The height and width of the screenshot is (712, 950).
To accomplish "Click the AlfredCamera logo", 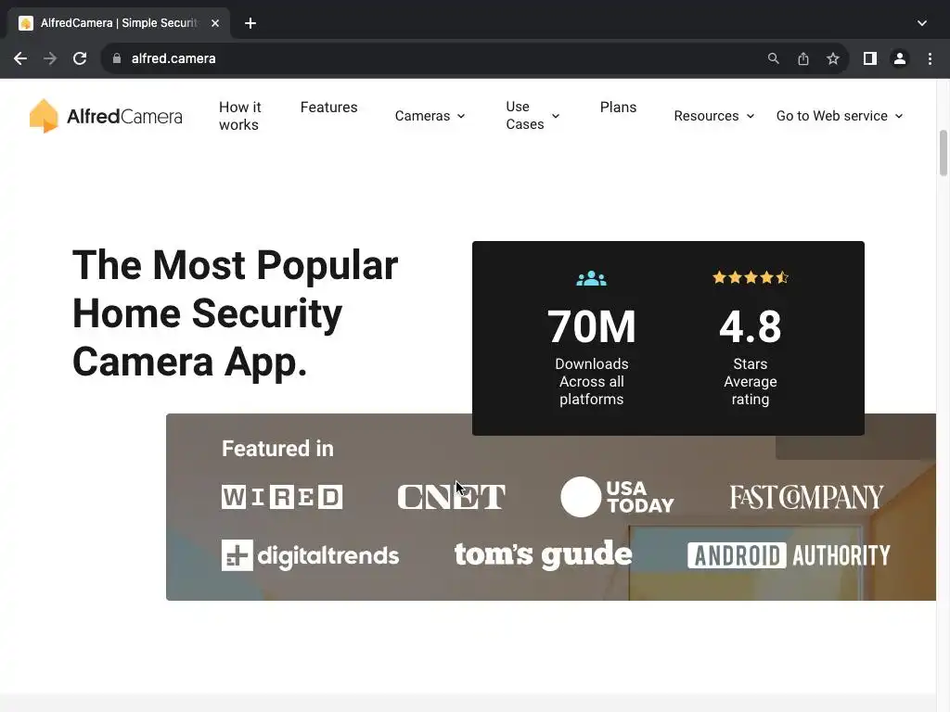I will pos(106,116).
